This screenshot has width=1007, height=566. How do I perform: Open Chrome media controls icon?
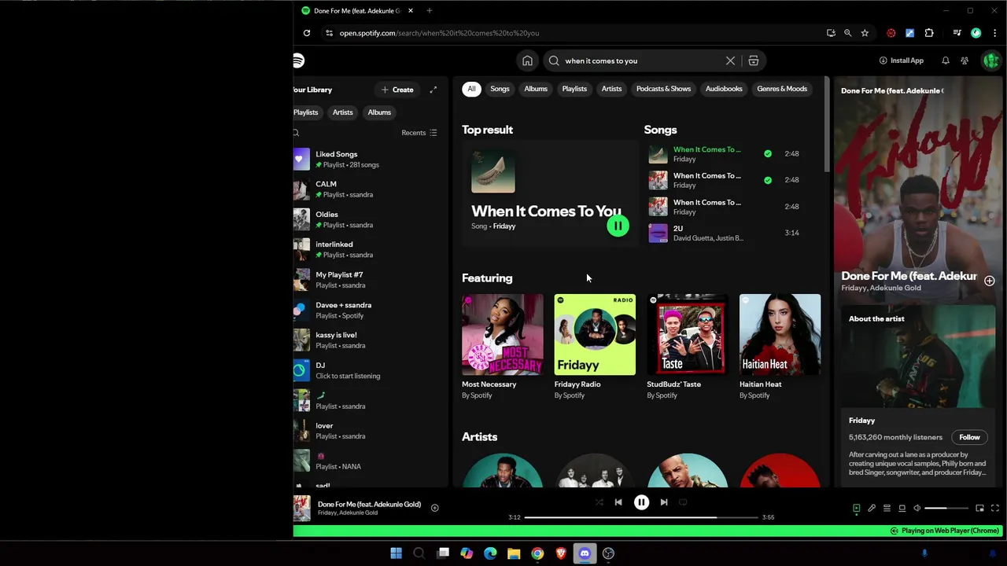click(957, 33)
